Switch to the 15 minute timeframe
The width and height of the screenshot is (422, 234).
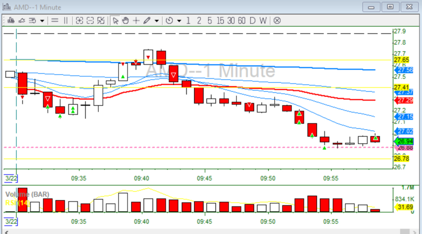pyautogui.click(x=220, y=20)
